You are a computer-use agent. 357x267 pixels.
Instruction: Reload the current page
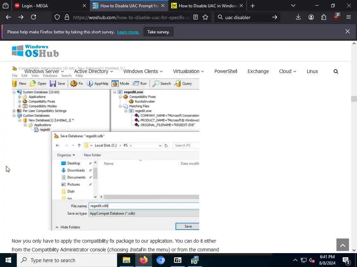(x=33, y=17)
